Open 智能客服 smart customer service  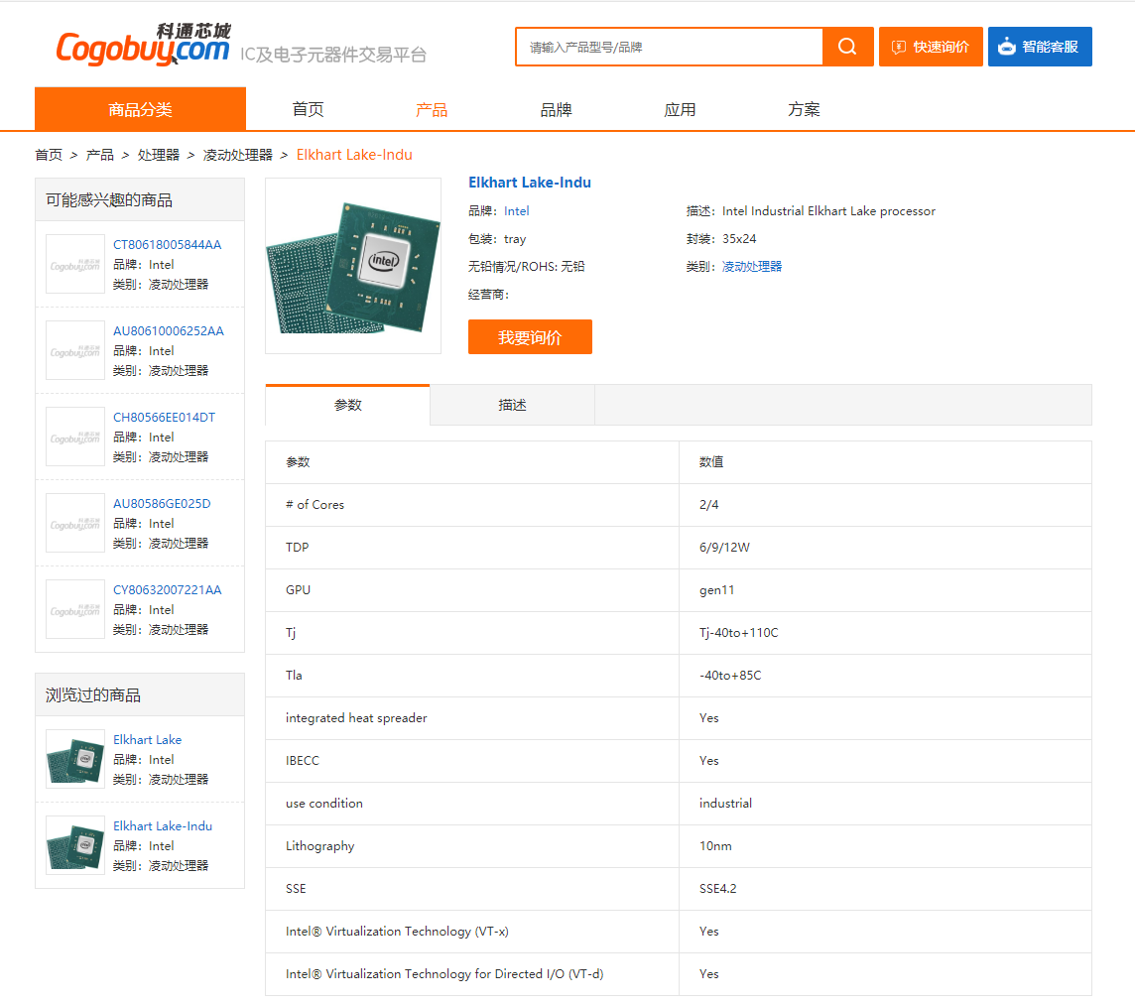1040,47
